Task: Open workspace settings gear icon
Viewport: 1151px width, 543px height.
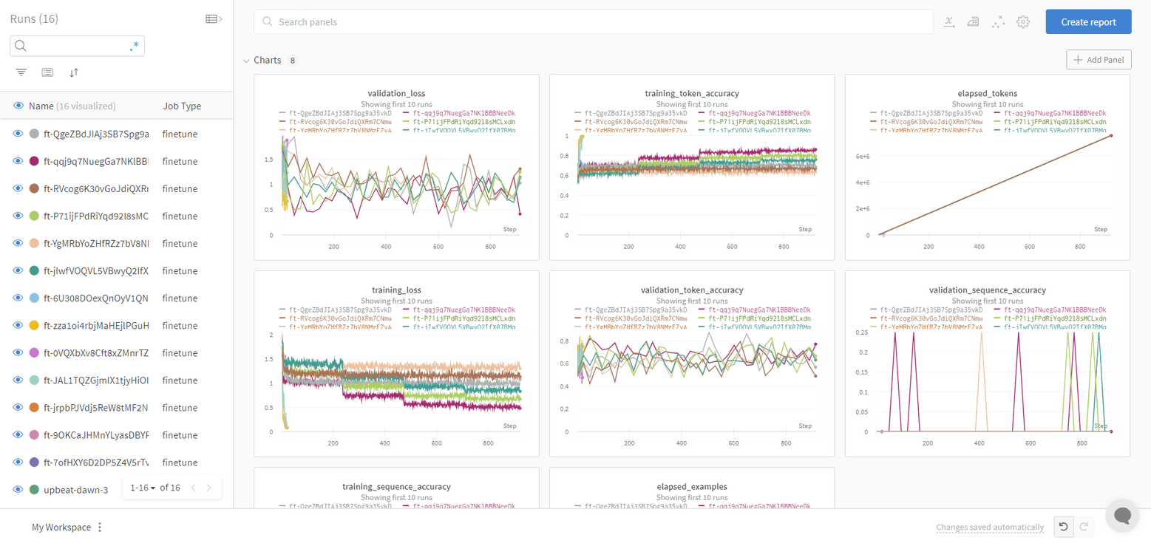Action: [1023, 22]
